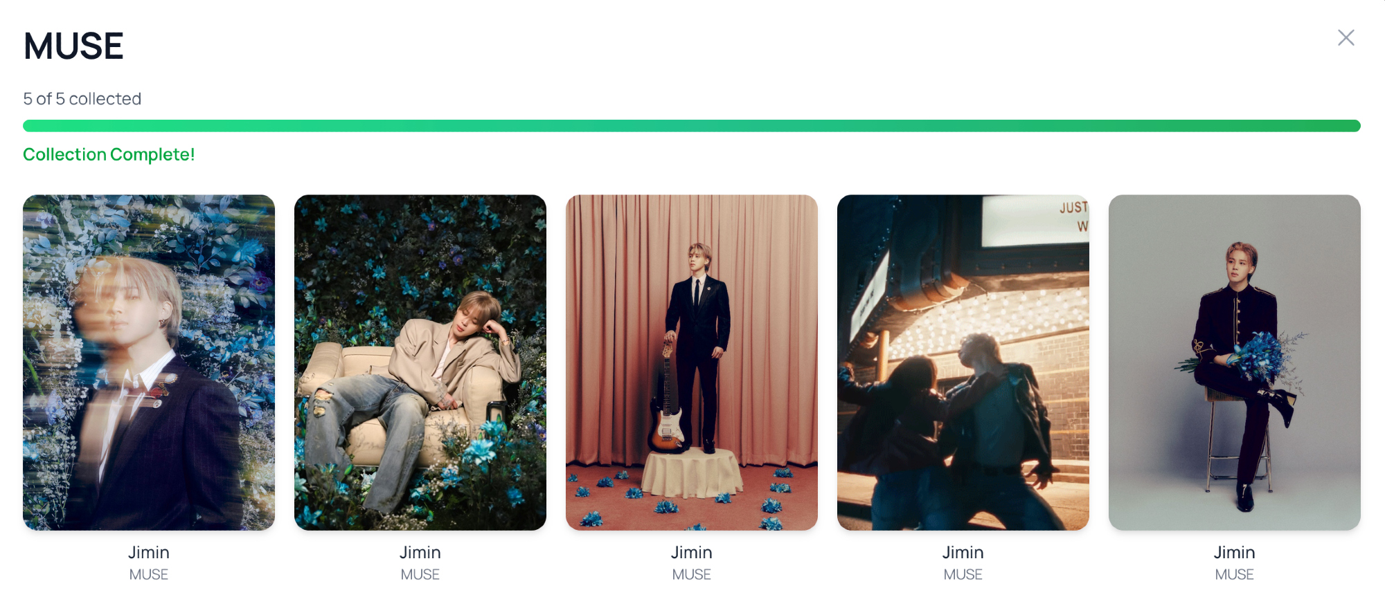This screenshot has width=1385, height=606.
Task: Click MUSE subtitle beneath blurred floral card
Action: [x=149, y=574]
